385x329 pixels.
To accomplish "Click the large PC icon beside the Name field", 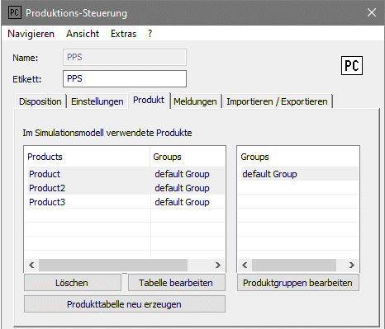I will point(352,65).
